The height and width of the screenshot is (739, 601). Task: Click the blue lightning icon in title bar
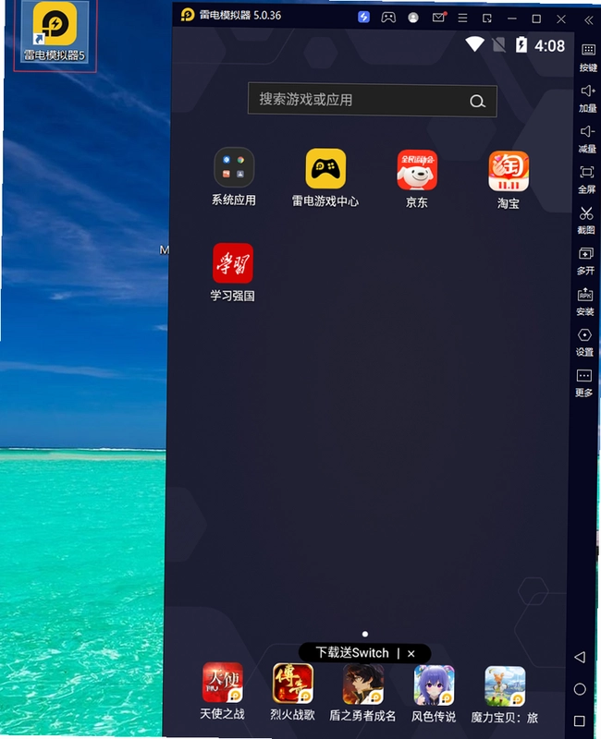pyautogui.click(x=363, y=17)
